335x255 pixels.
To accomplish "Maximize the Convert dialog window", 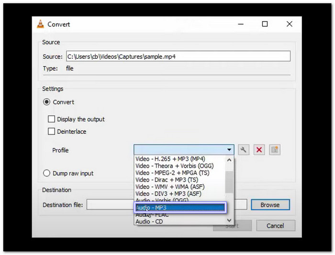I will click(x=265, y=24).
